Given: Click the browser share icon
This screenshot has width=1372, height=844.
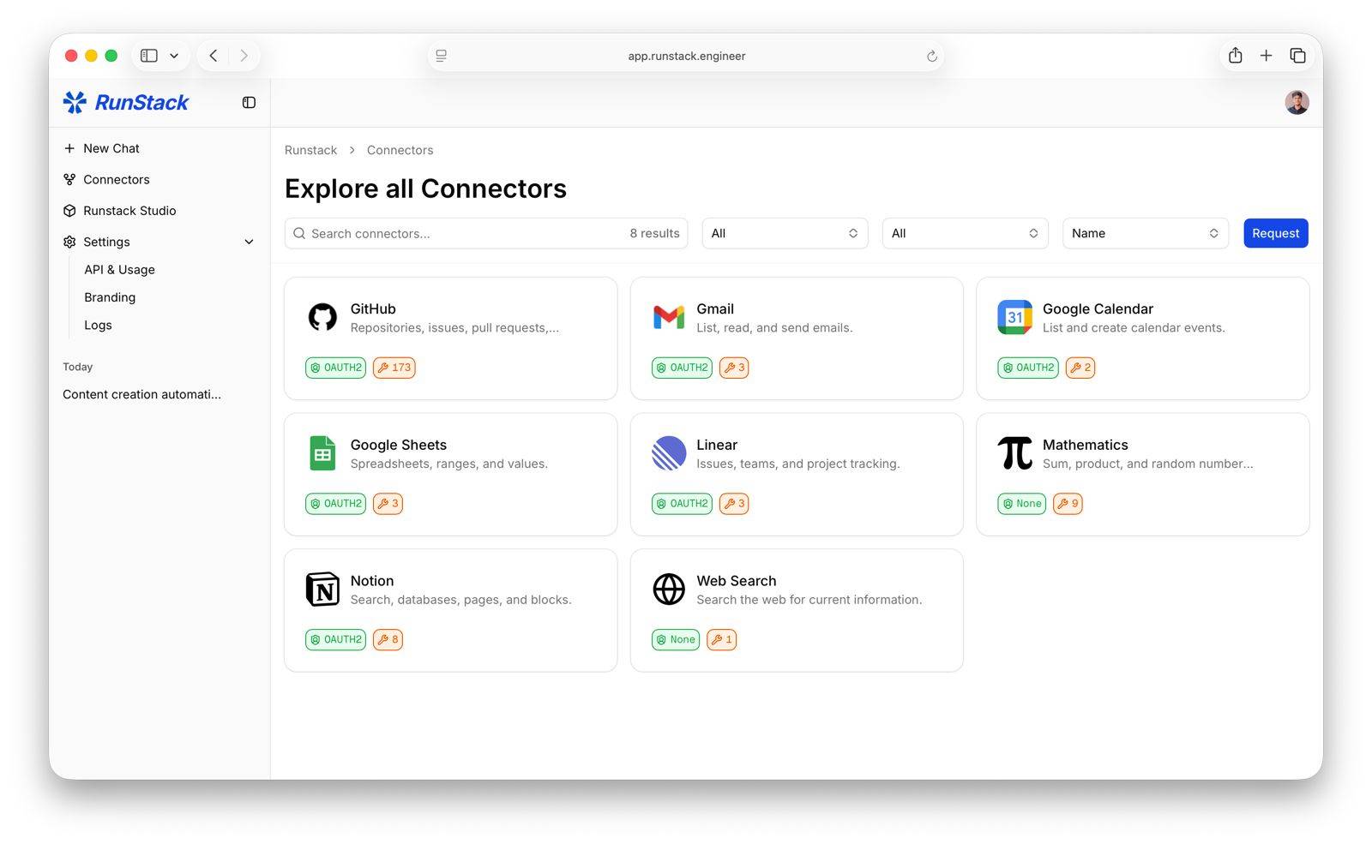Looking at the screenshot, I should [x=1235, y=56].
